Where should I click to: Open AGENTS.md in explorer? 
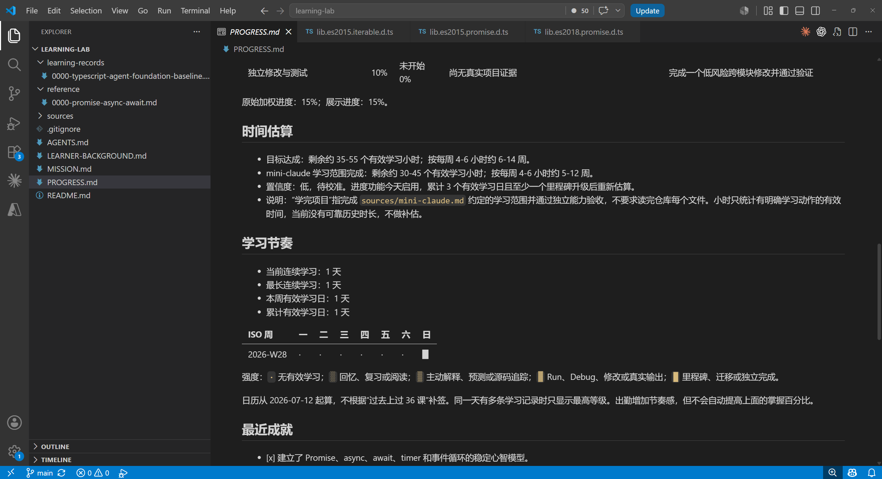point(120,142)
